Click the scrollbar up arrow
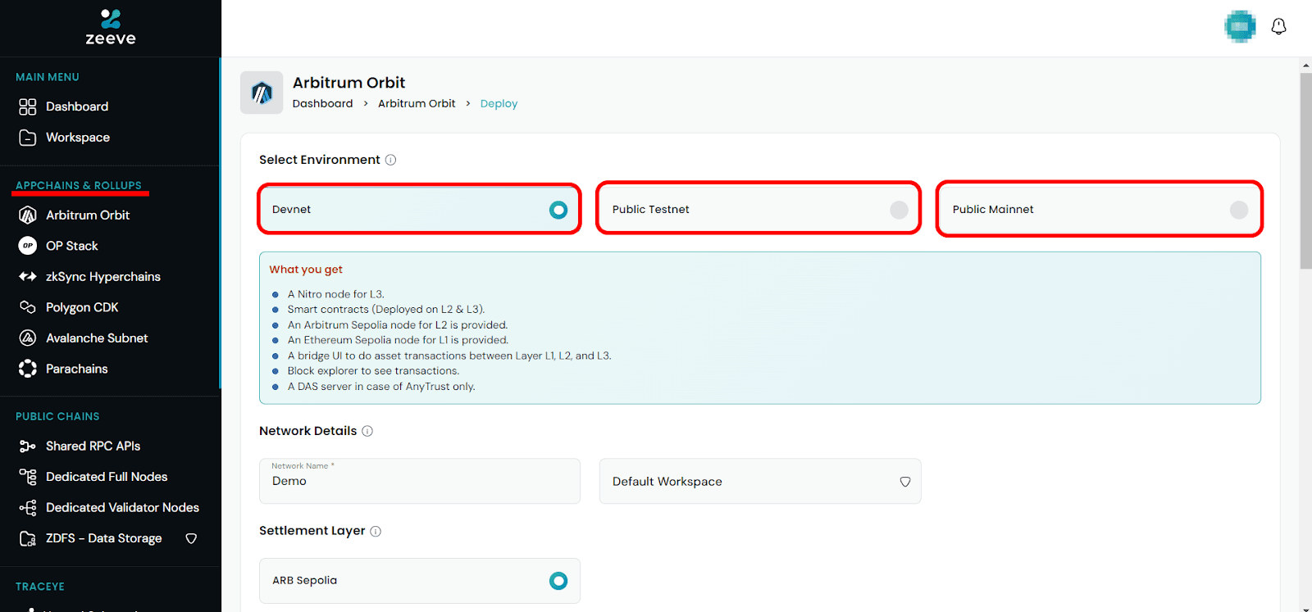The image size is (1312, 612). pyautogui.click(x=1305, y=65)
